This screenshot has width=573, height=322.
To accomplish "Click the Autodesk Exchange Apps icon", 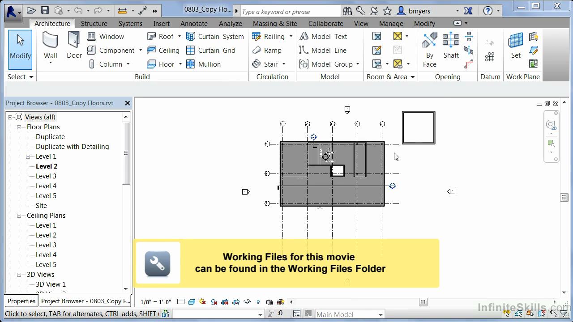I will (468, 11).
